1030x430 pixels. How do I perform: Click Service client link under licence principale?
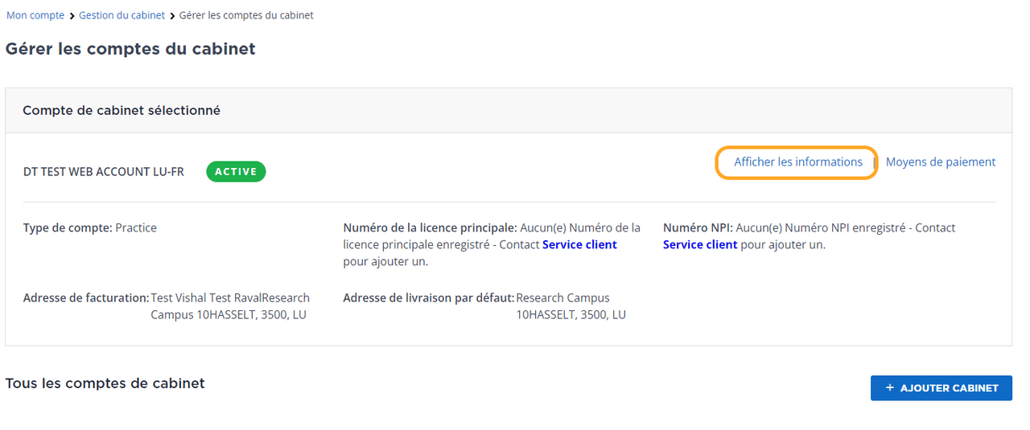click(579, 245)
